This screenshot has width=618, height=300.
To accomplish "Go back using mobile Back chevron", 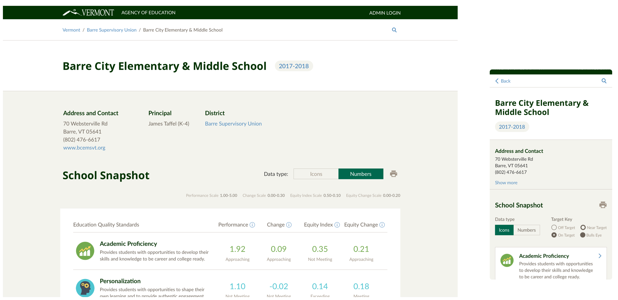I will tap(497, 81).
